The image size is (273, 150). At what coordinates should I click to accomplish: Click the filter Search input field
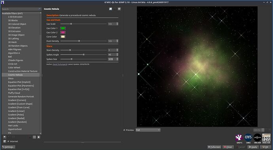21,9
